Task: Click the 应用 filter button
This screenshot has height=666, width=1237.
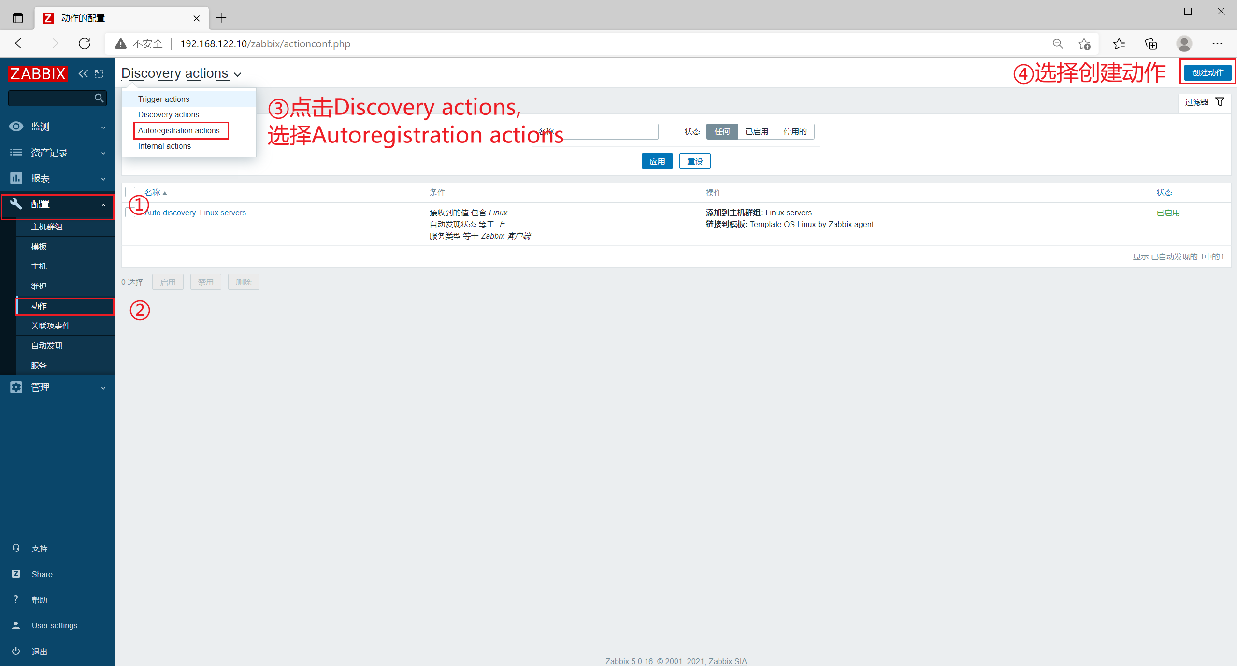Action: click(x=657, y=161)
